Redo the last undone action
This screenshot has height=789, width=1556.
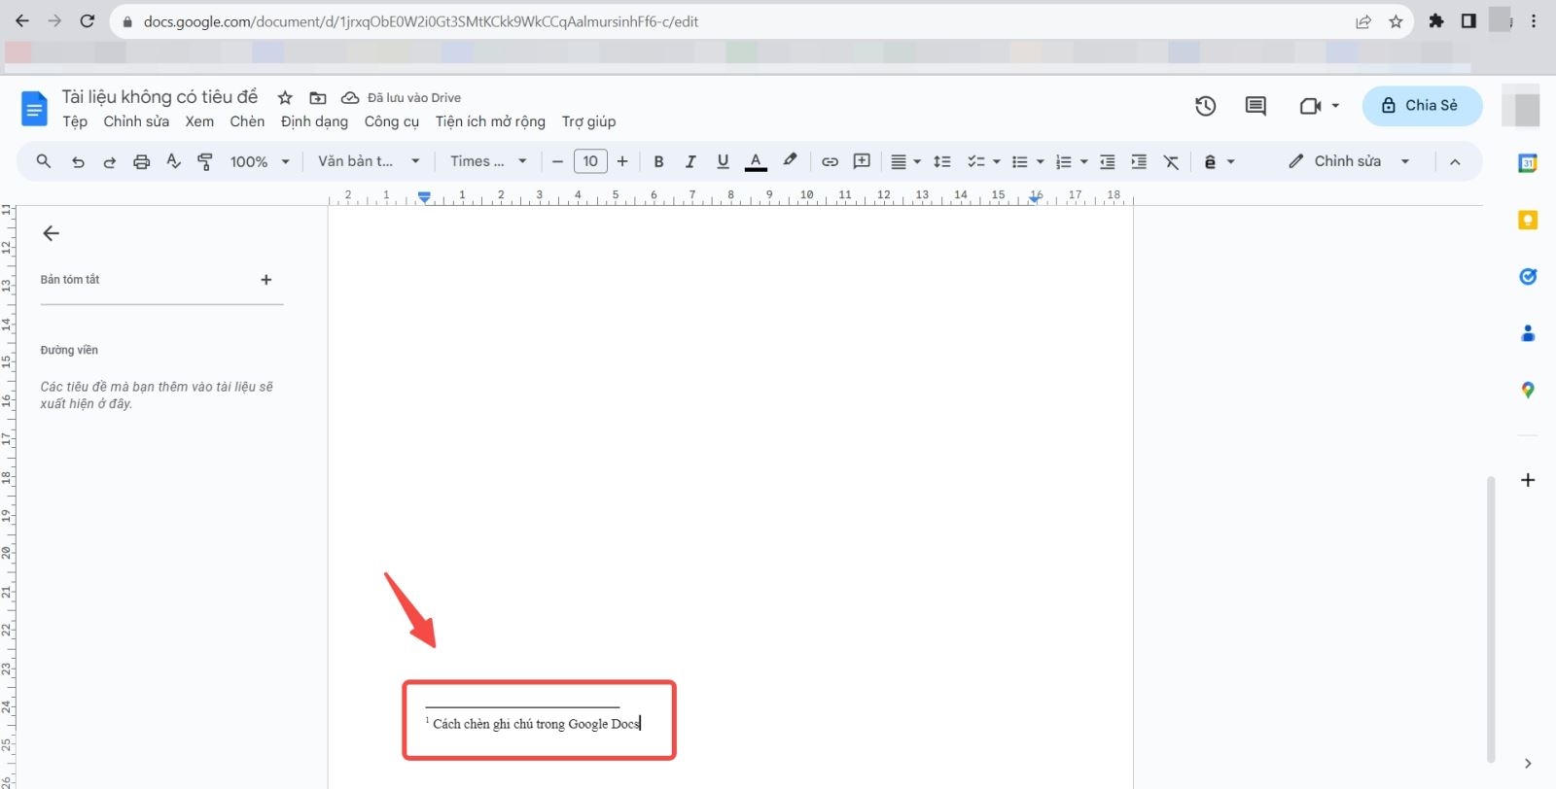tap(110, 162)
